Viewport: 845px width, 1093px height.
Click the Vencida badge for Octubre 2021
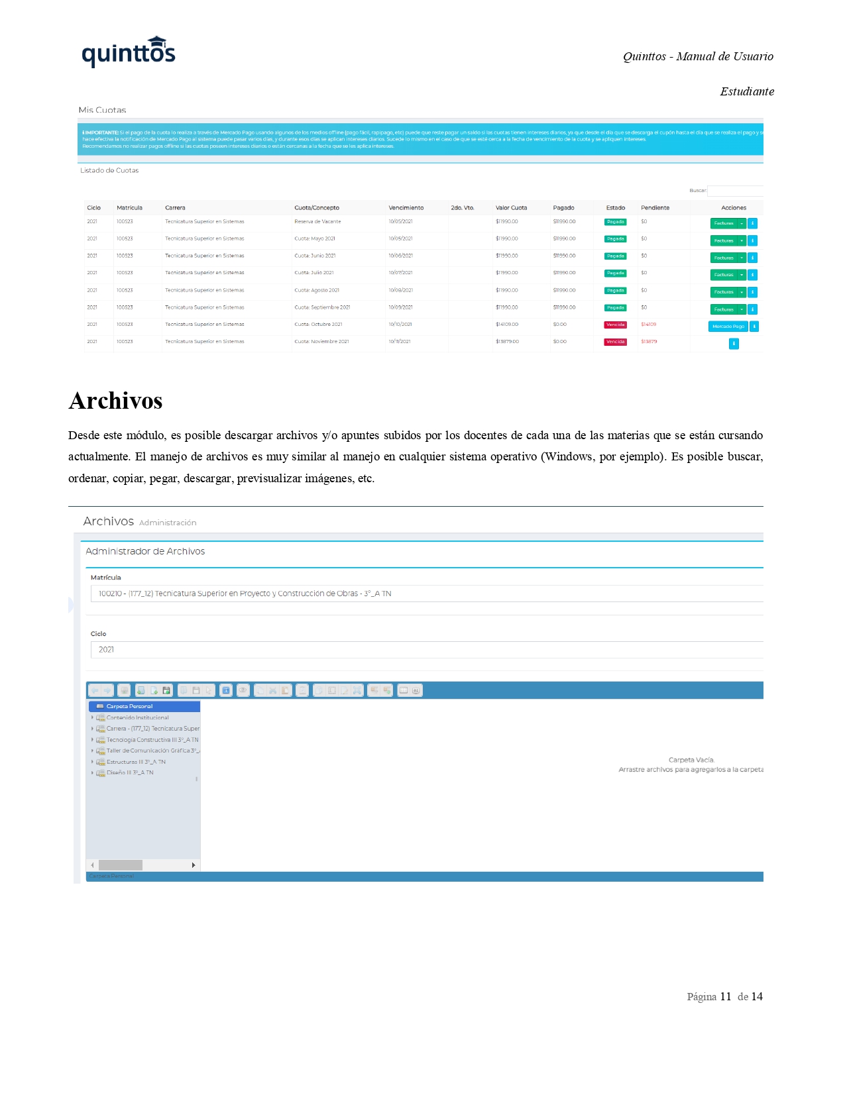point(616,325)
